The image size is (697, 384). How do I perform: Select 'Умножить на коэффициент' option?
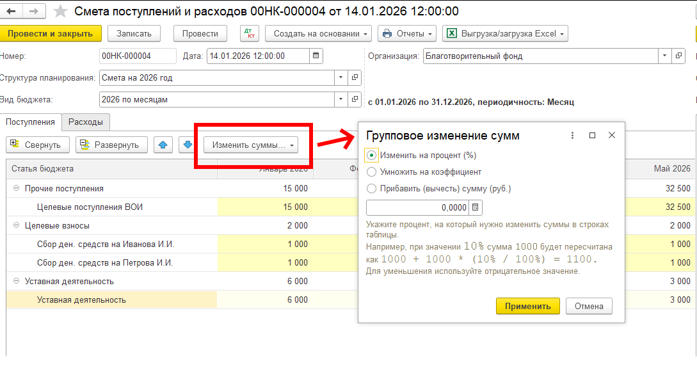[x=371, y=172]
